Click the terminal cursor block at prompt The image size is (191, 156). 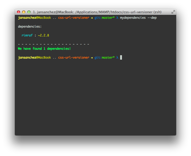[x=121, y=58]
